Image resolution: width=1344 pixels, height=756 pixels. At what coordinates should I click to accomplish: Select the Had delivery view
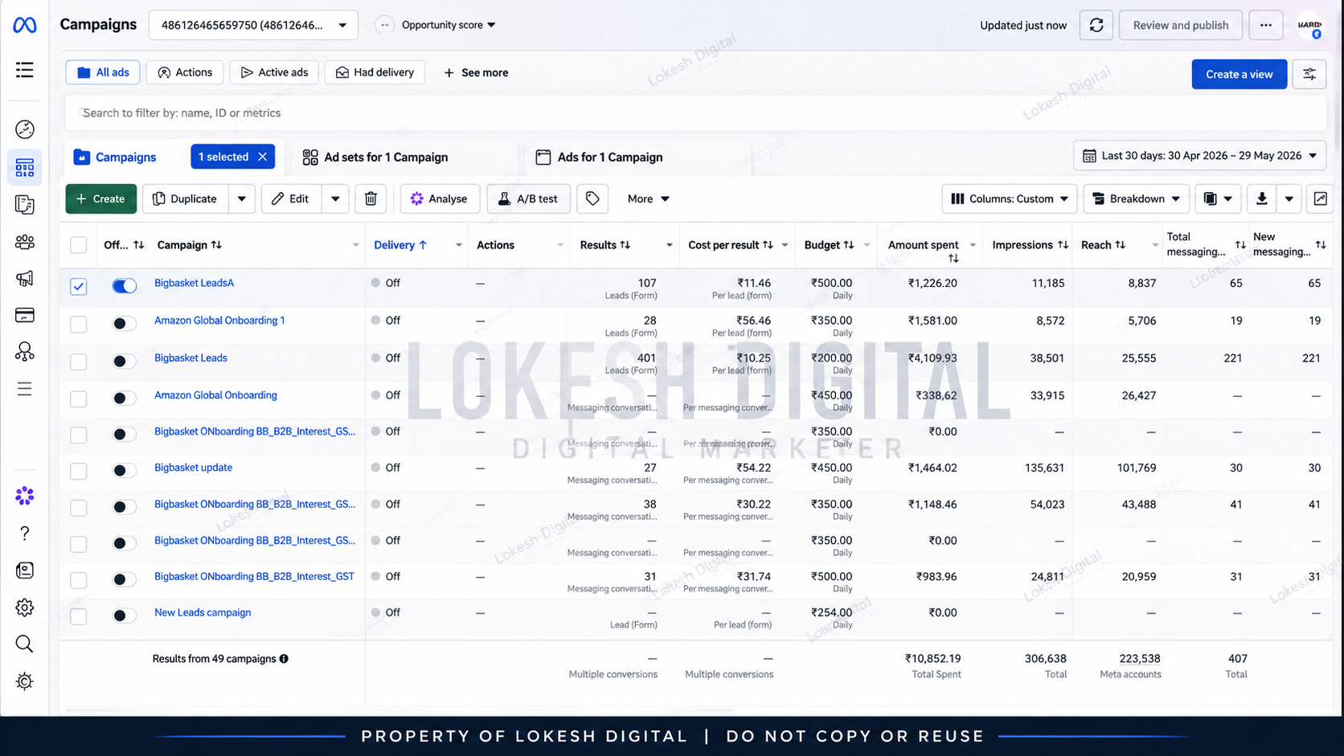coord(375,72)
